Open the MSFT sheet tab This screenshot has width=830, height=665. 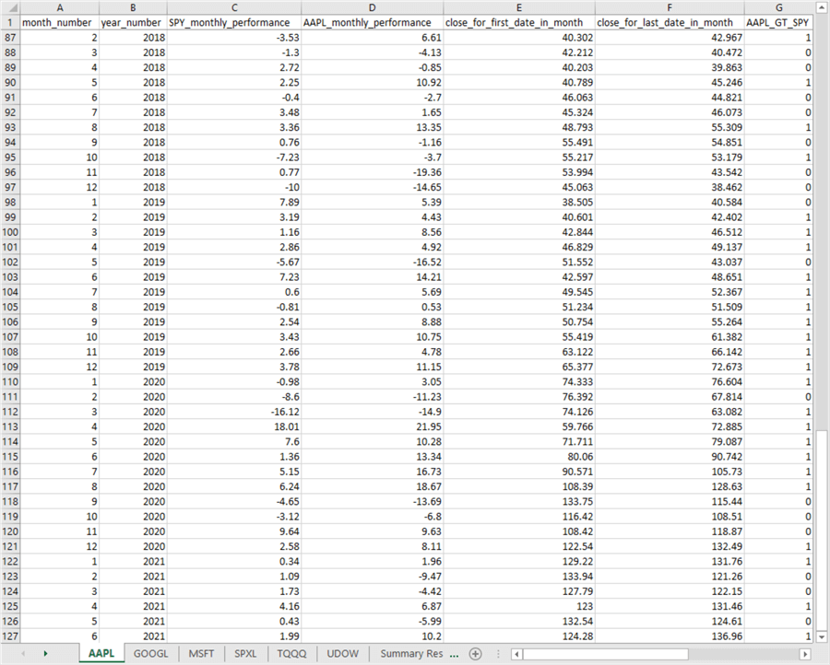click(201, 653)
